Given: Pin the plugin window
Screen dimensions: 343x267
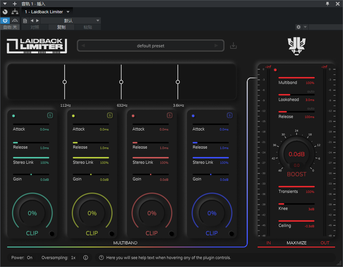Looking at the screenshot, I should click(328, 4).
